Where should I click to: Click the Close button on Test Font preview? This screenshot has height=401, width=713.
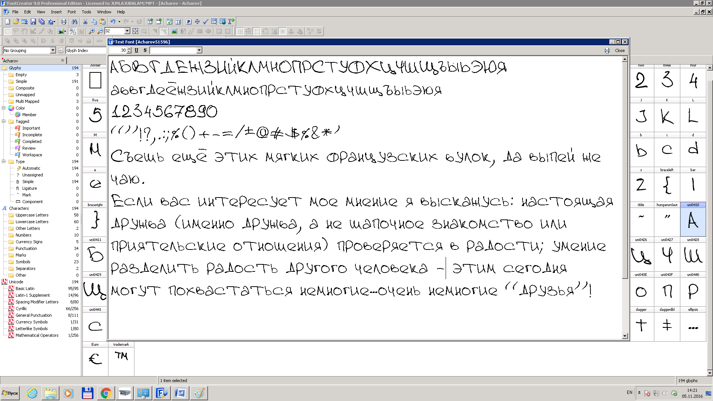(620, 50)
